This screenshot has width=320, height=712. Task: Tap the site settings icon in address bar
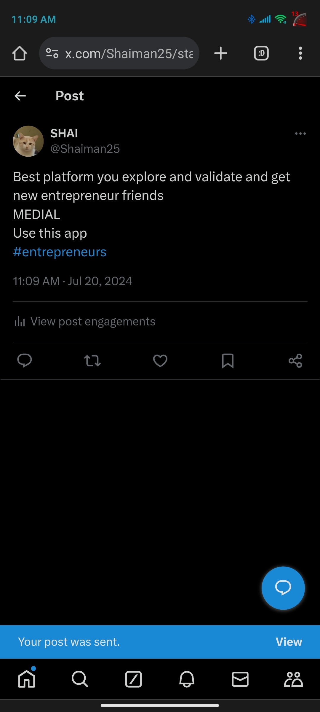tap(52, 53)
